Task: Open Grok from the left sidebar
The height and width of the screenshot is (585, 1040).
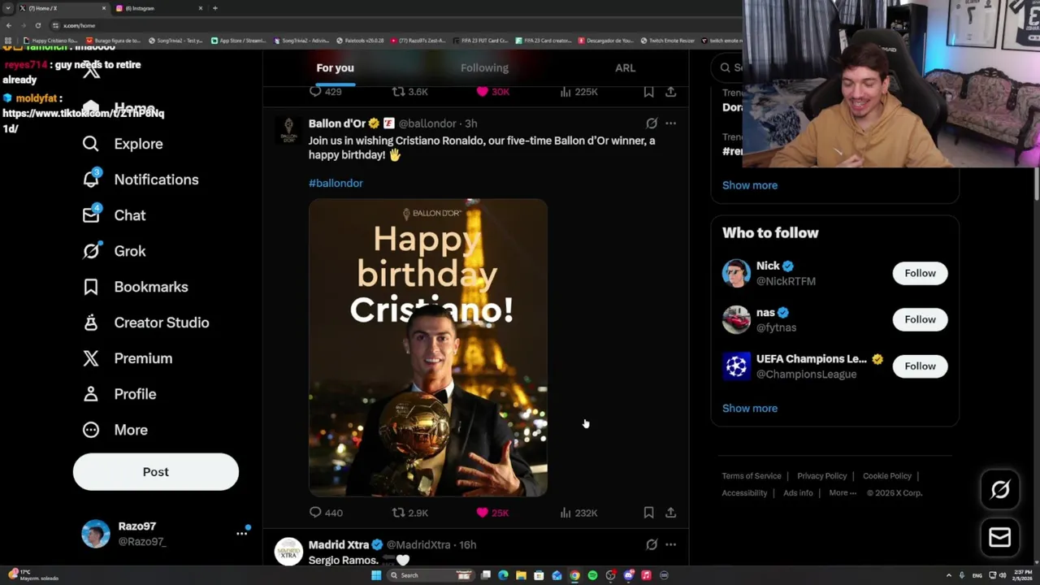Action: coord(114,251)
